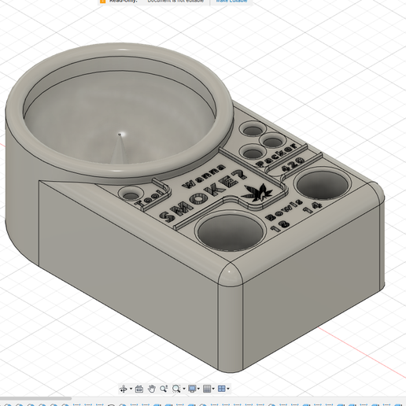Click the timeline horizontal scrollbar
406x406 pixels.
pyautogui.click(x=35, y=398)
